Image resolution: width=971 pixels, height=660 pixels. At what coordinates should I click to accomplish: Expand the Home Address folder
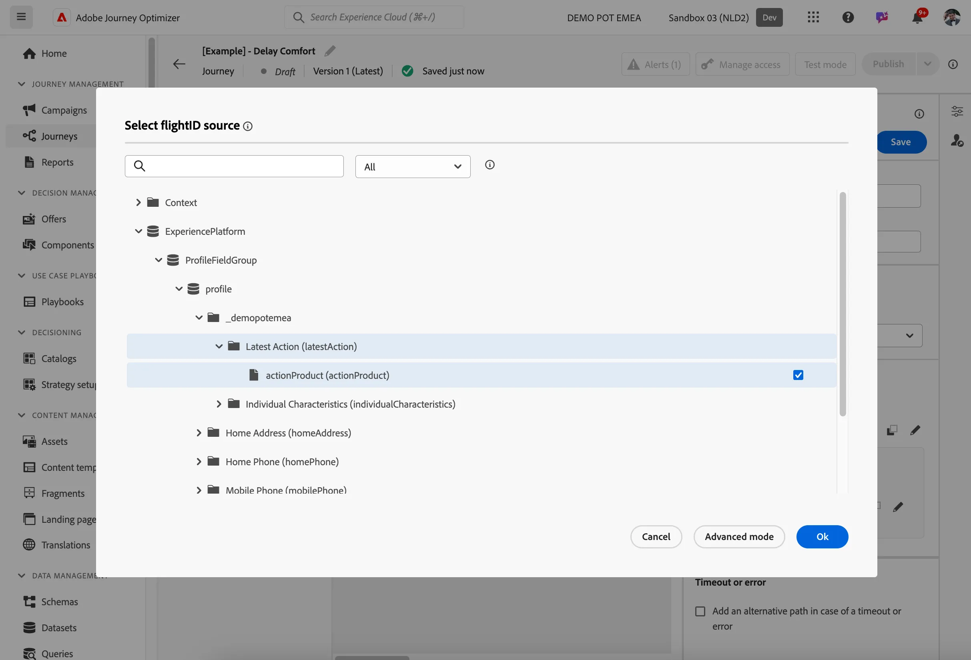click(199, 433)
